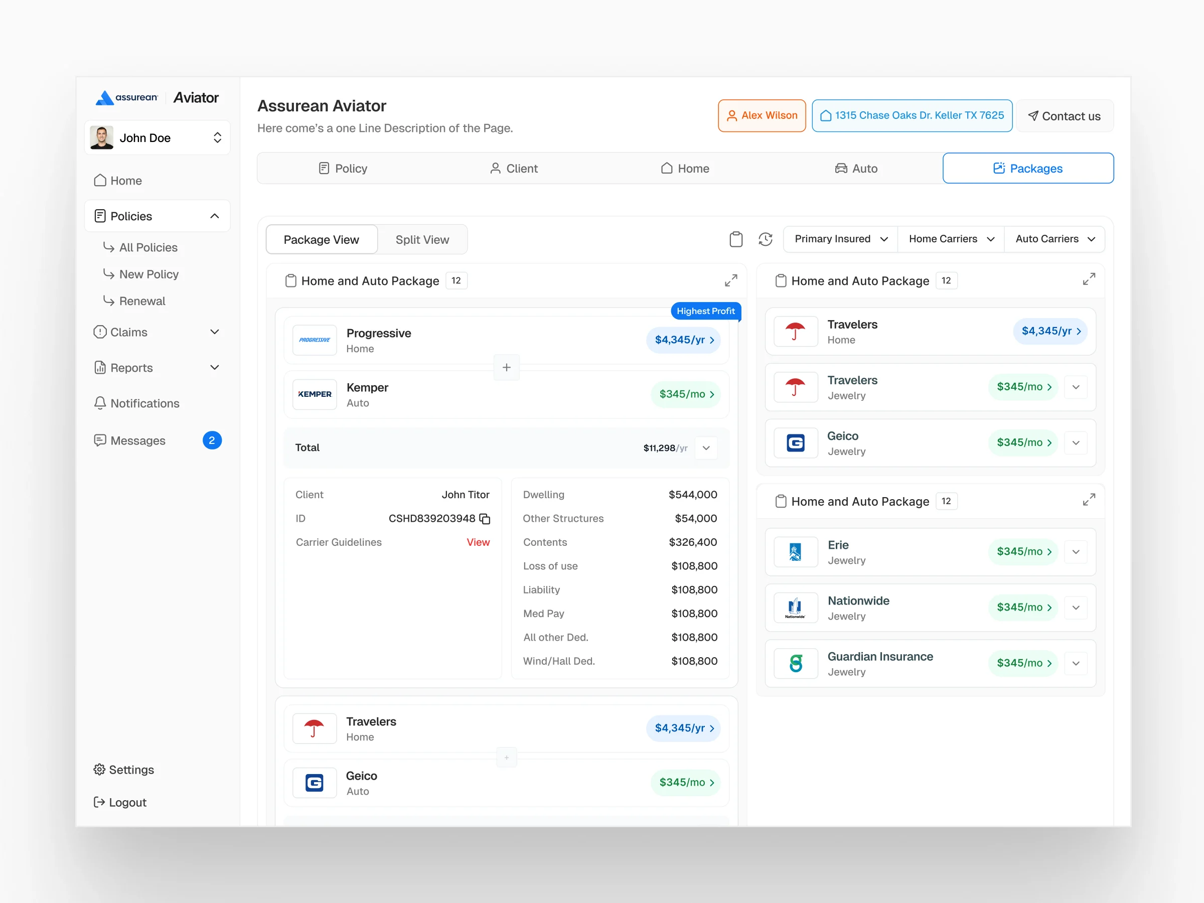Switch to Split View
Image resolution: width=1204 pixels, height=903 pixels.
(422, 239)
